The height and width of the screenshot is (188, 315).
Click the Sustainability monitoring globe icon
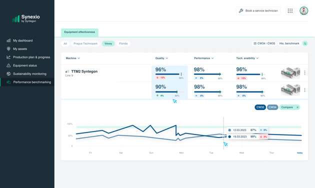pyautogui.click(x=8, y=73)
